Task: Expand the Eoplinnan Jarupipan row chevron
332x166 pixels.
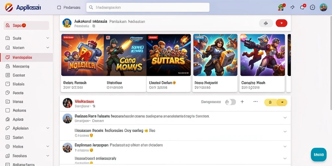Action: [x=285, y=147]
